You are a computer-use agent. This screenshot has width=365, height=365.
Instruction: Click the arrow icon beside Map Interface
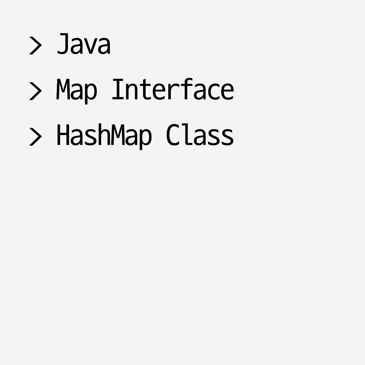point(36,91)
